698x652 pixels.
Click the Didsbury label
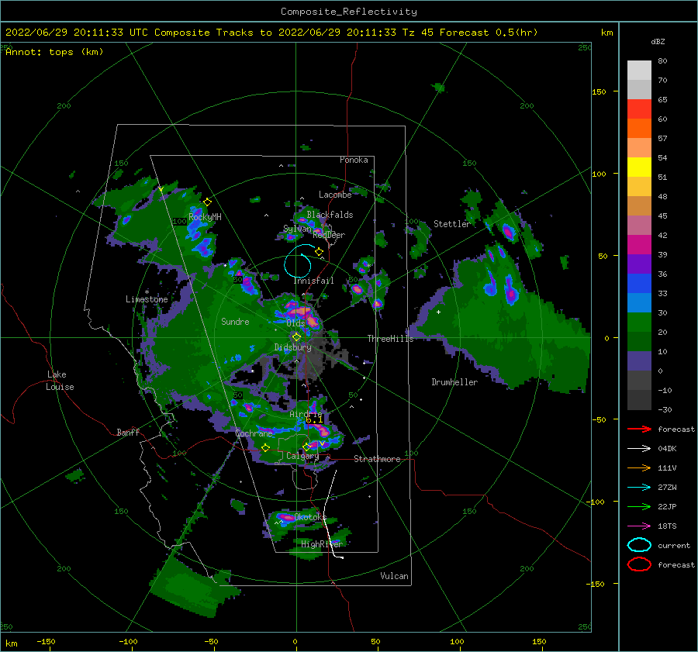pos(292,347)
